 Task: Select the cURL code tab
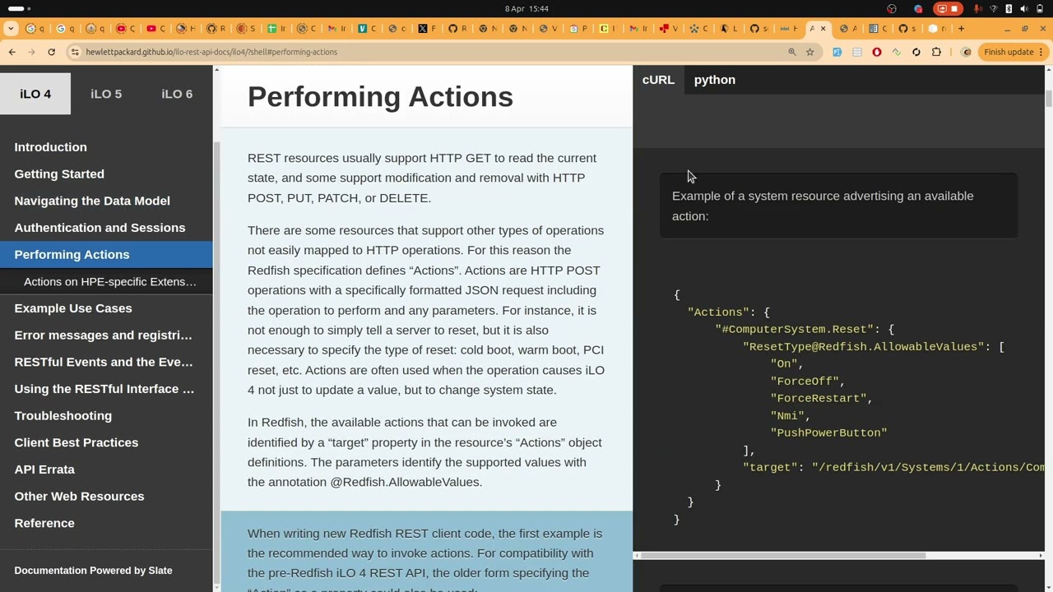coord(658,80)
